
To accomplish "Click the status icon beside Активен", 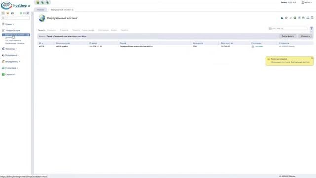I will tap(253, 46).
